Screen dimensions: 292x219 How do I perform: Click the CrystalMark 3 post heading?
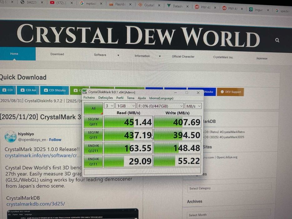coord(41,117)
